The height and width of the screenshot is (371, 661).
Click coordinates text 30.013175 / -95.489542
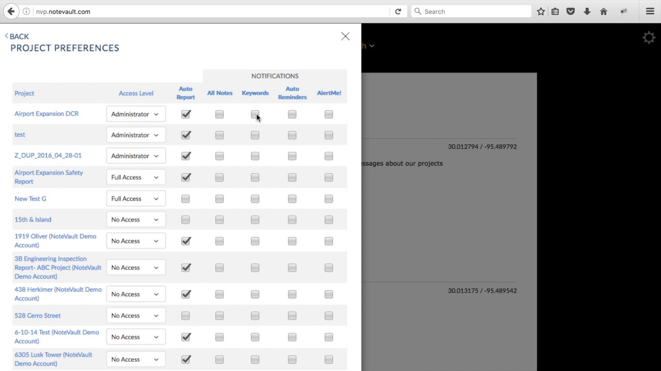click(x=482, y=291)
